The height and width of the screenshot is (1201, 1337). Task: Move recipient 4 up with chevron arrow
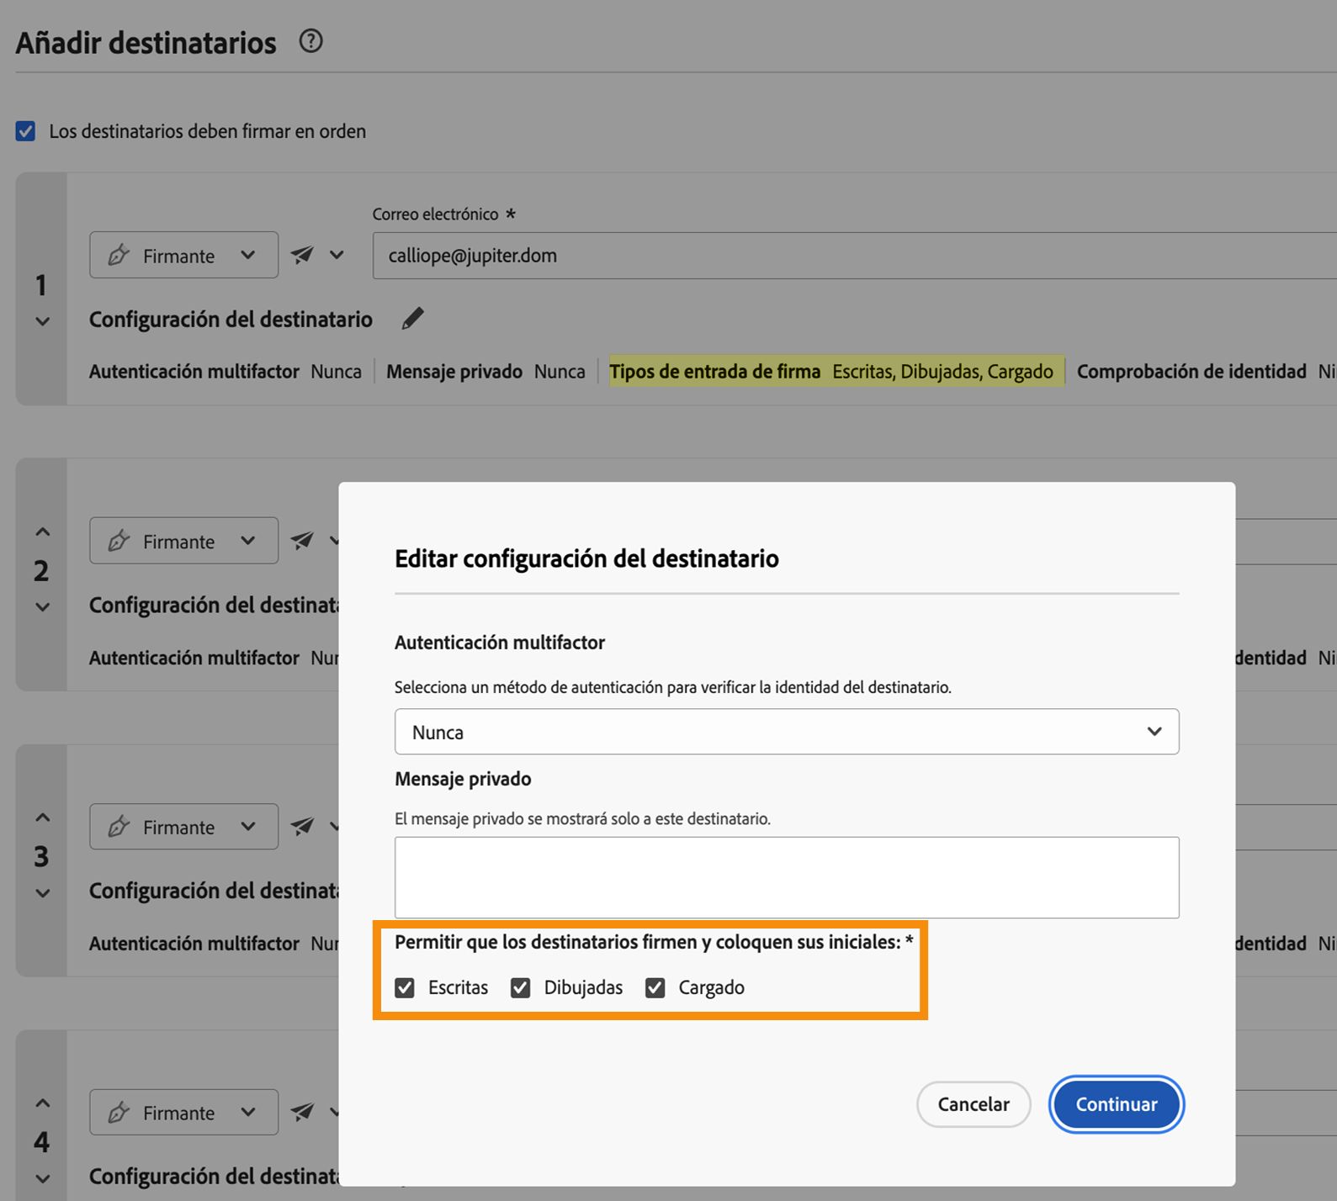(x=42, y=1103)
